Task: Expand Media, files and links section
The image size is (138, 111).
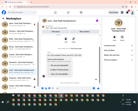Action: pyautogui.click(x=118, y=55)
